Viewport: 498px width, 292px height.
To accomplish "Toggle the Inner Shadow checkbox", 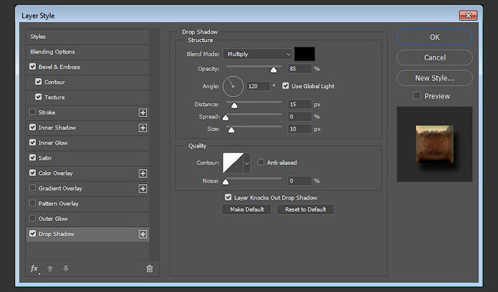I will pyautogui.click(x=32, y=128).
